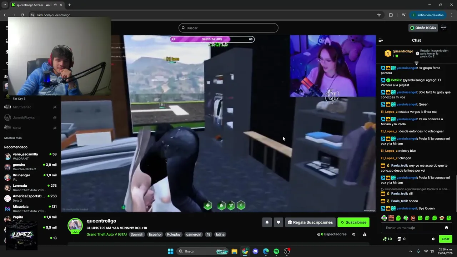
Task: Insert the angry orange face emote
Action: pos(413,218)
